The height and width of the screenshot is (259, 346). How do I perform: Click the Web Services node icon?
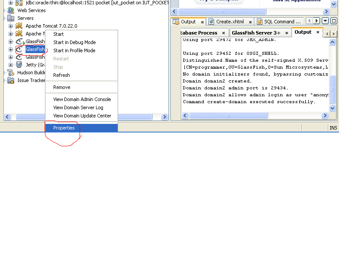(x=11, y=10)
